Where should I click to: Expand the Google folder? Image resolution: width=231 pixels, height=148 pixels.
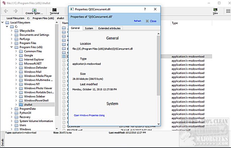click(x=16, y=55)
